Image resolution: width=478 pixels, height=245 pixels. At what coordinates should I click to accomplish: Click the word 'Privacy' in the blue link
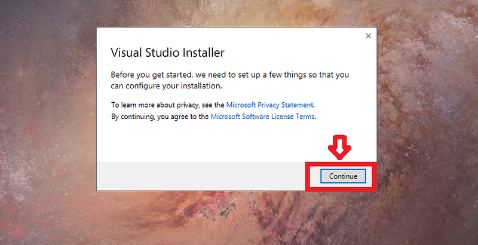click(x=268, y=105)
